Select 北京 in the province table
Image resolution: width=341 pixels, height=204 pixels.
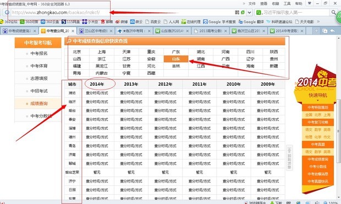pos(77,52)
